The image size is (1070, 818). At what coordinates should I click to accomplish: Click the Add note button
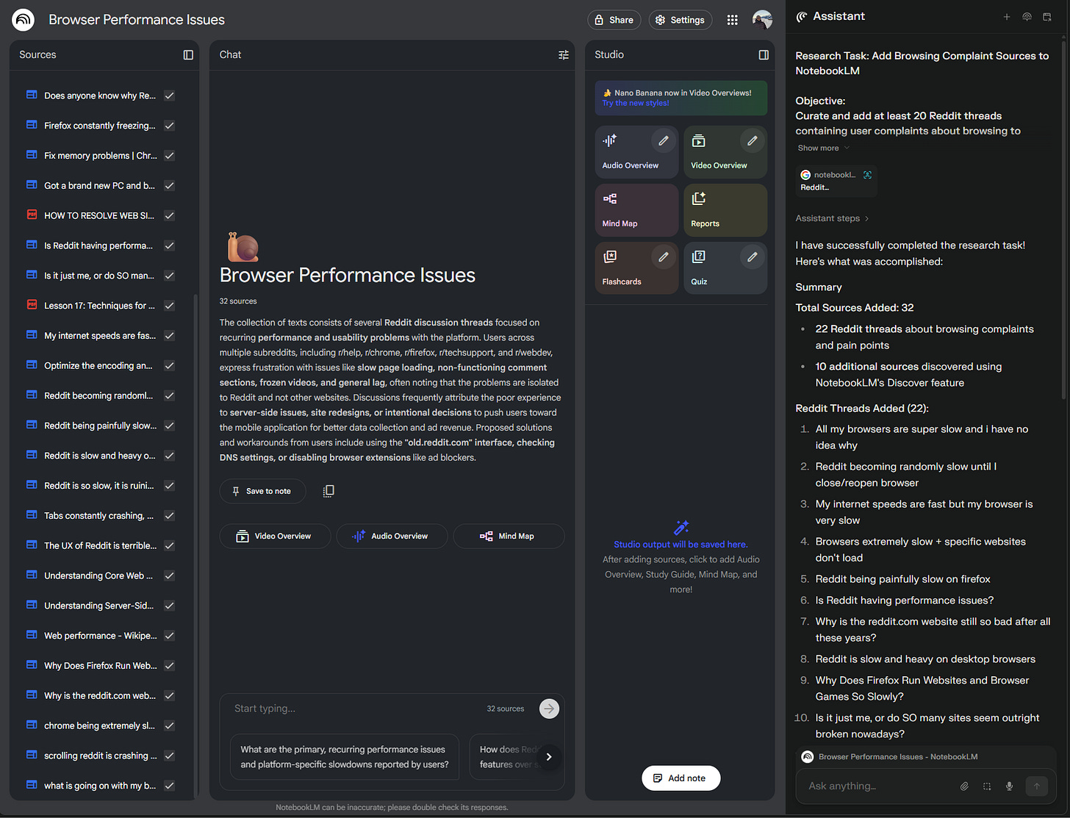(x=681, y=778)
